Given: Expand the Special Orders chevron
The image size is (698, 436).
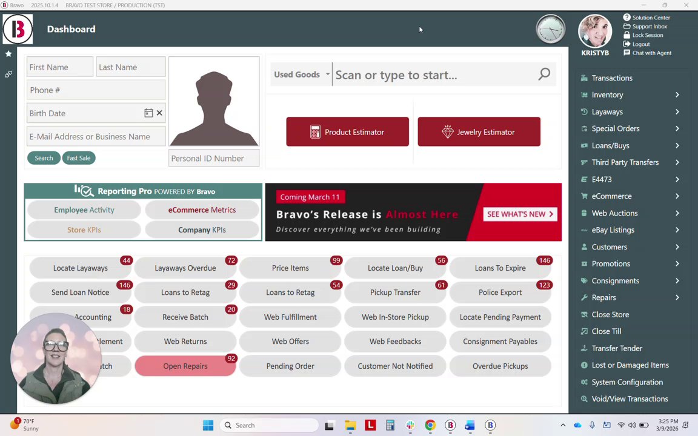Looking at the screenshot, I should (x=677, y=128).
